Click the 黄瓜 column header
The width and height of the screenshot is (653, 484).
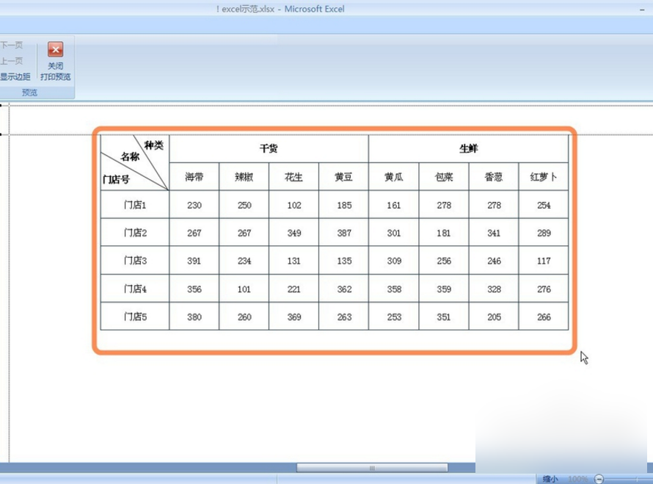click(x=394, y=177)
